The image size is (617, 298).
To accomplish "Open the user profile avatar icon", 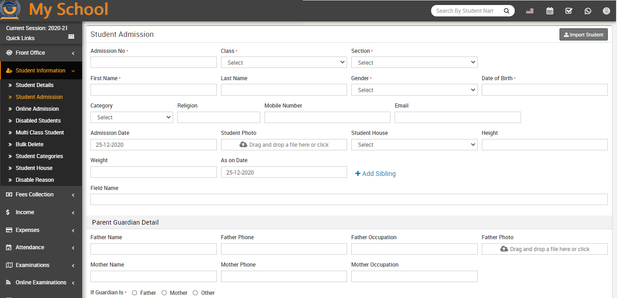I will (606, 11).
